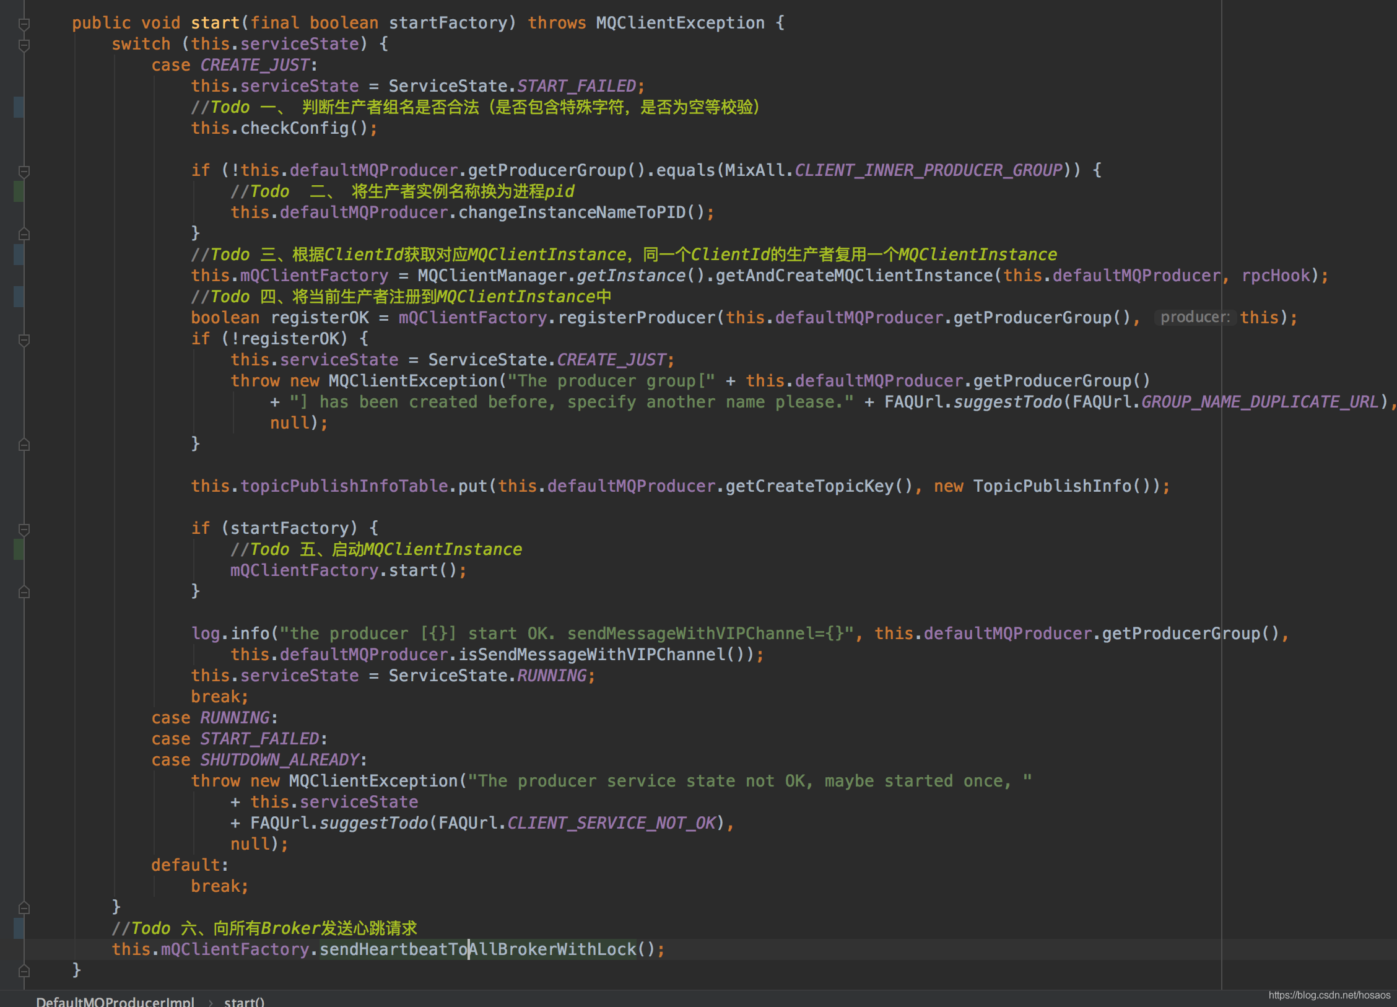This screenshot has height=1007, width=1397.
Task: Select start() in breadcrumb bar
Action: tap(244, 1001)
